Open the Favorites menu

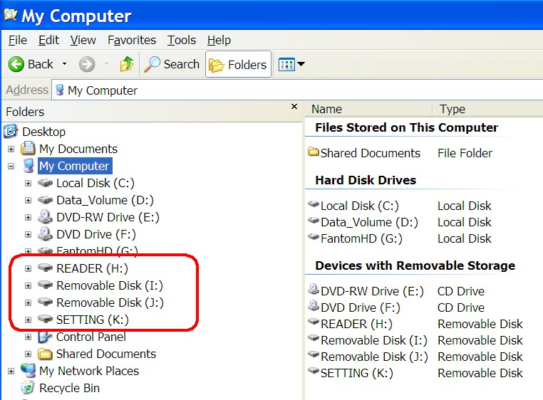pos(132,40)
